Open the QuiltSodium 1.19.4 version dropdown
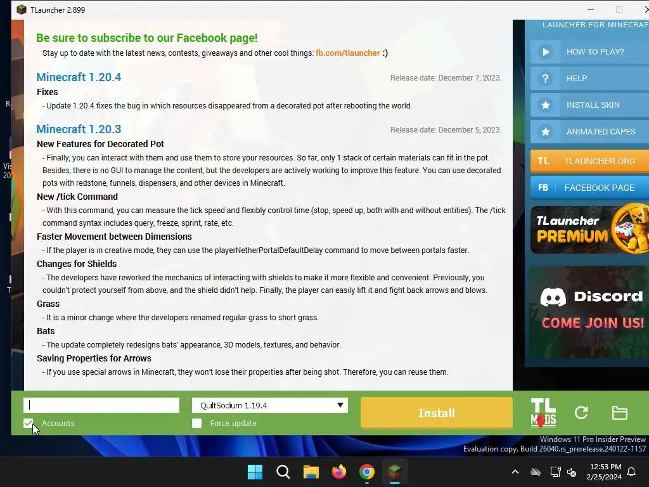649x487 pixels. pyautogui.click(x=270, y=405)
